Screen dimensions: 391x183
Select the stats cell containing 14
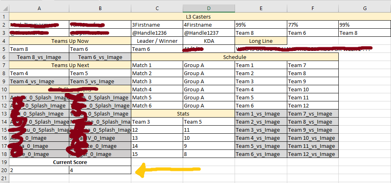(x=157, y=146)
